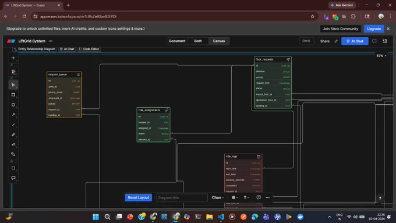
Task: Select the rectangle shape tool
Action: pos(13,95)
